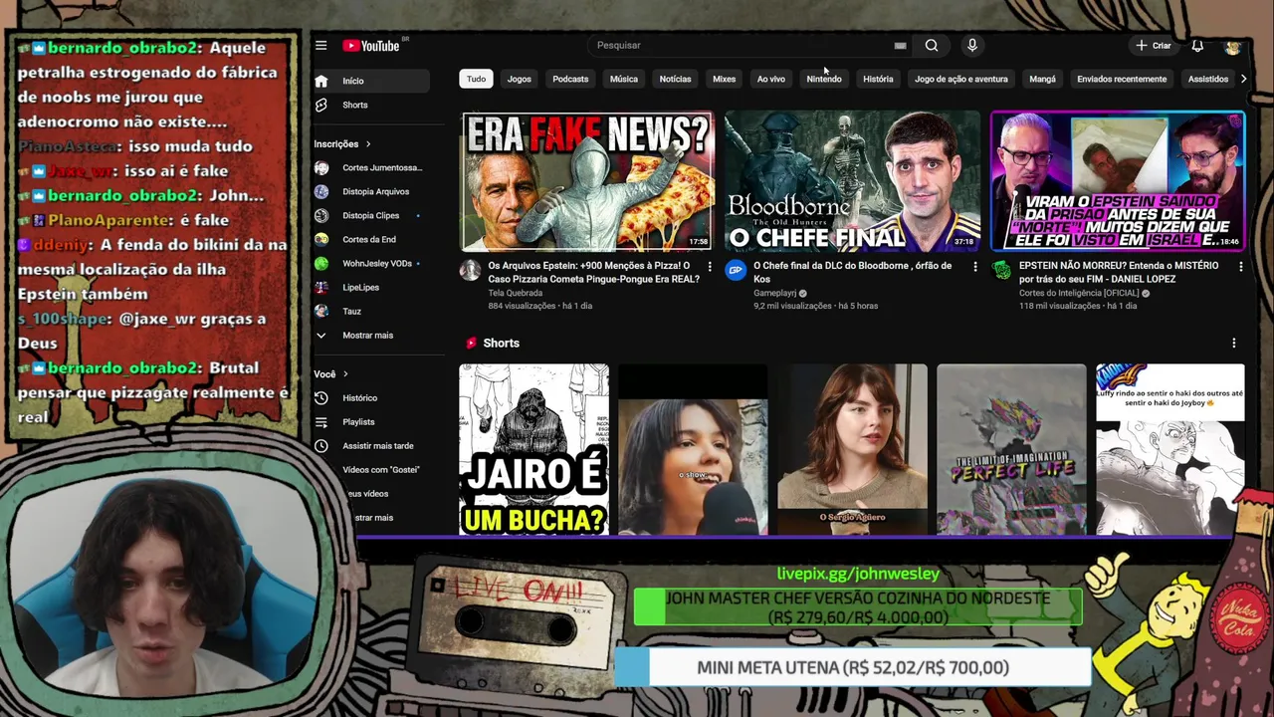Open O Sergio Agüero short
The height and width of the screenshot is (717, 1274).
click(852, 449)
